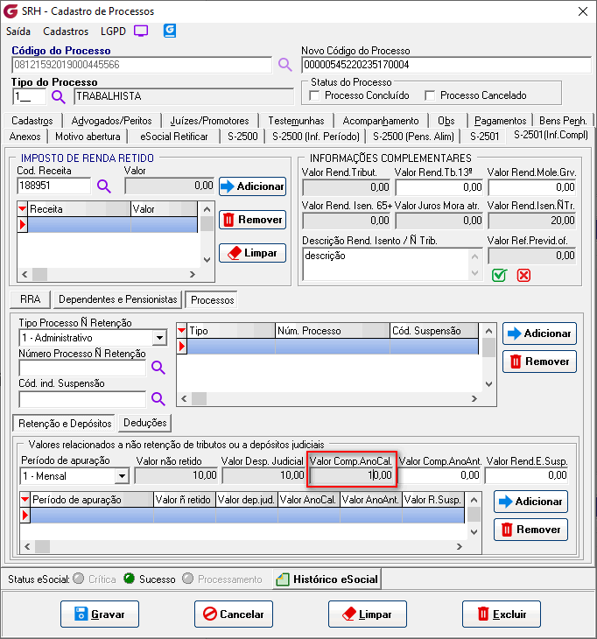Screen dimensions: 597x639
Task: Check the Processo Cancelado option
Action: pos(430,95)
